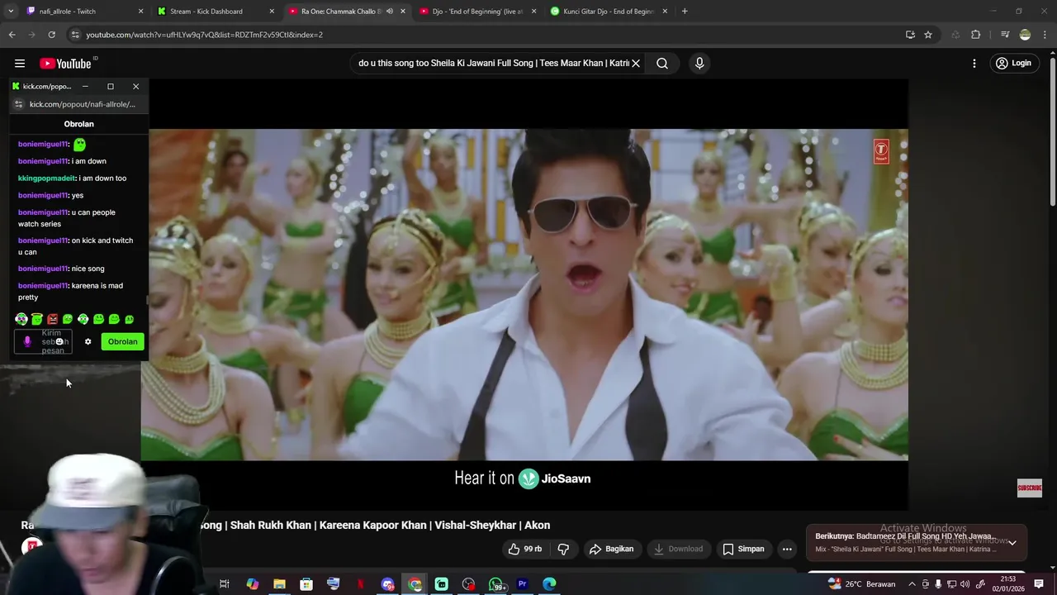
Task: Open more actions ellipsis under the video
Action: point(787,549)
